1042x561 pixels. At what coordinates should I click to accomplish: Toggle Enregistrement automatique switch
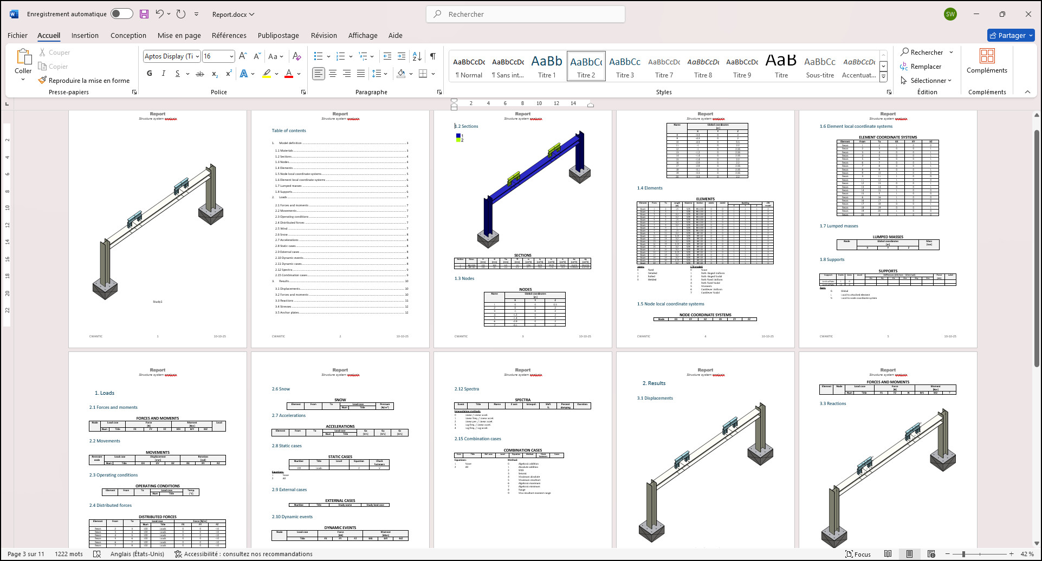122,14
